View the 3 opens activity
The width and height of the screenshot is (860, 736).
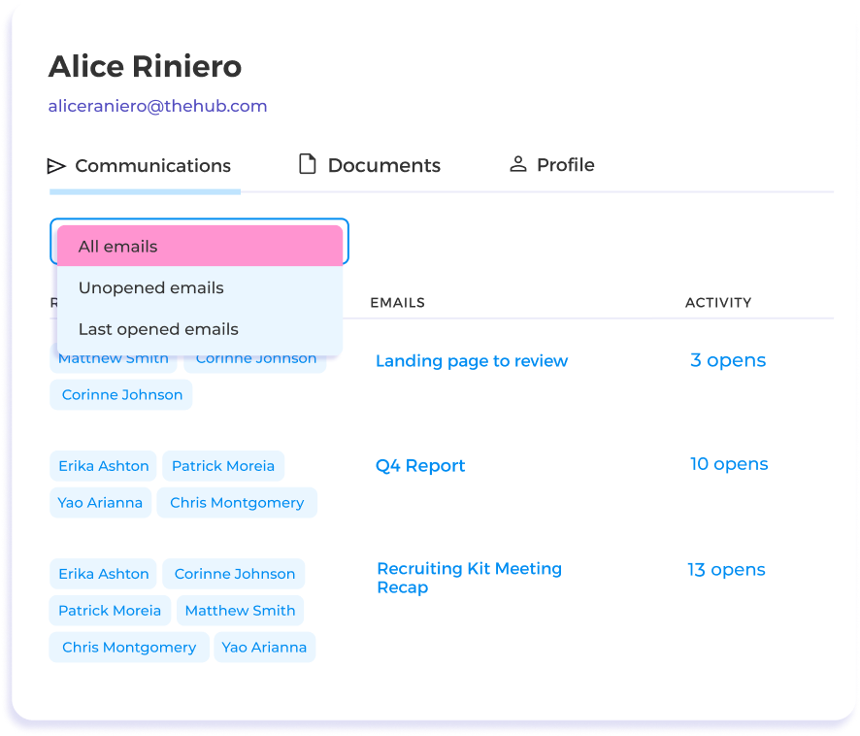[728, 360]
